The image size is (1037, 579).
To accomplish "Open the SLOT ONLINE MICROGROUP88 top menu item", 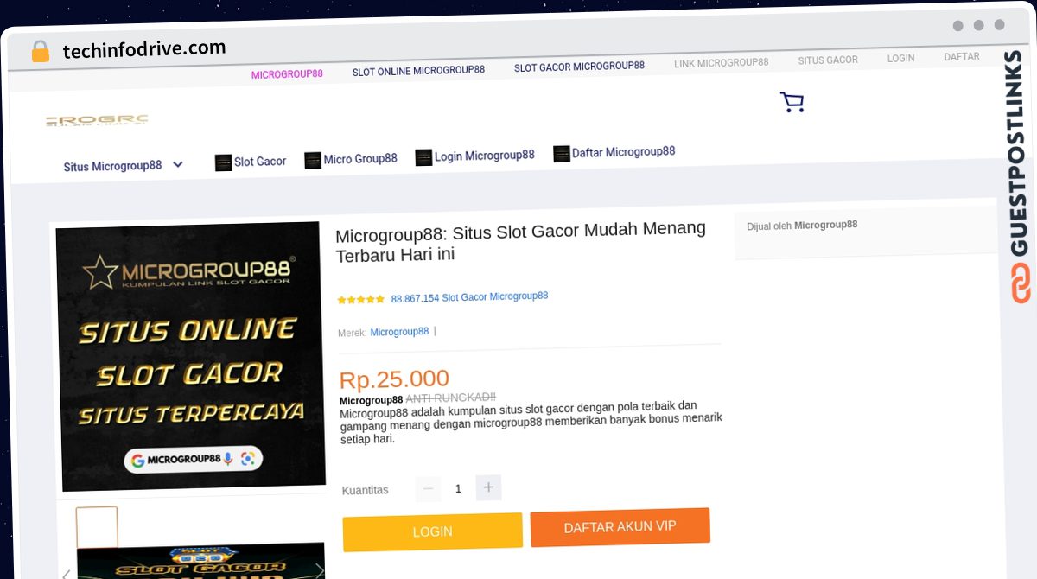I will coord(418,71).
